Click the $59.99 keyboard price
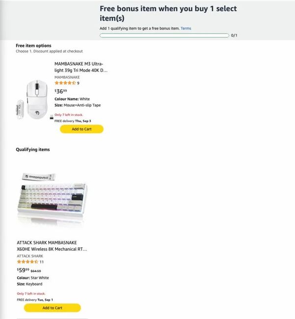The image size is (295, 319). [23, 270]
